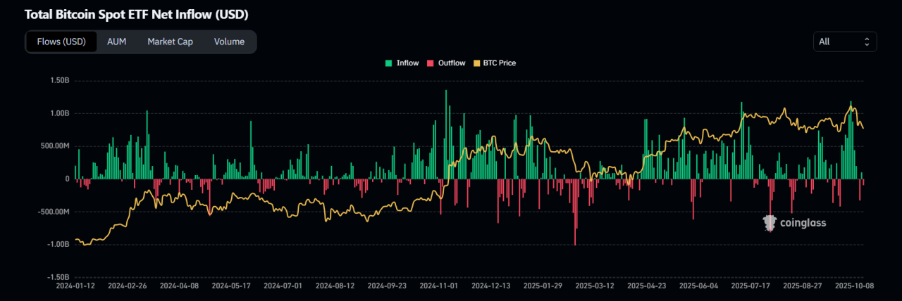902x301 pixels.
Task: Toggle the Inflow series legend label
Action: pyautogui.click(x=407, y=63)
